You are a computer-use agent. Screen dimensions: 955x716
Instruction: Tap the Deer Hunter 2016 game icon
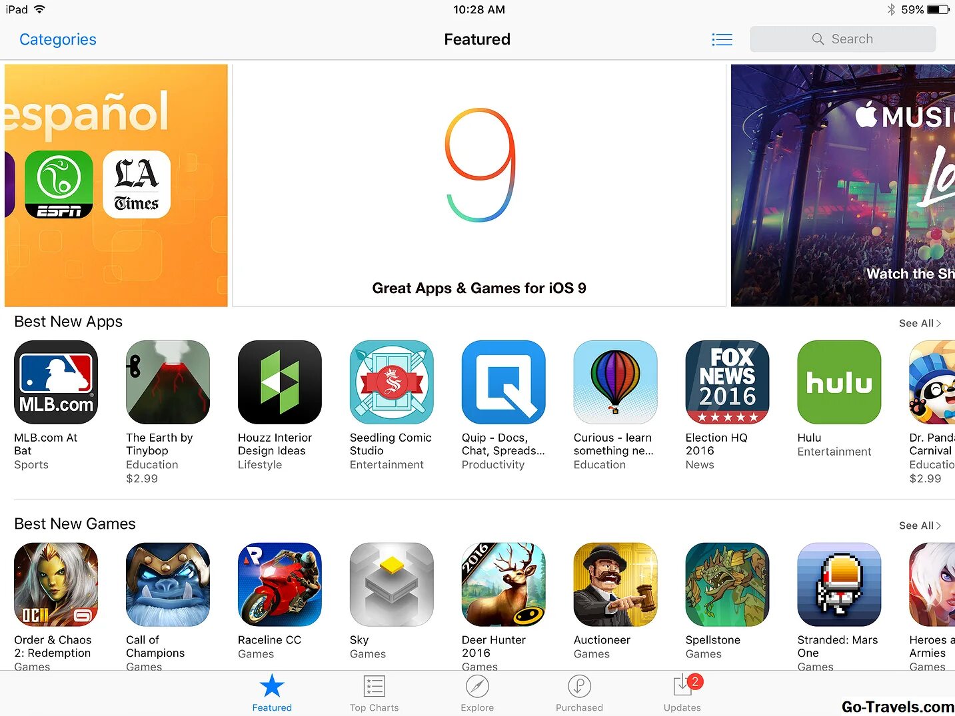click(504, 584)
